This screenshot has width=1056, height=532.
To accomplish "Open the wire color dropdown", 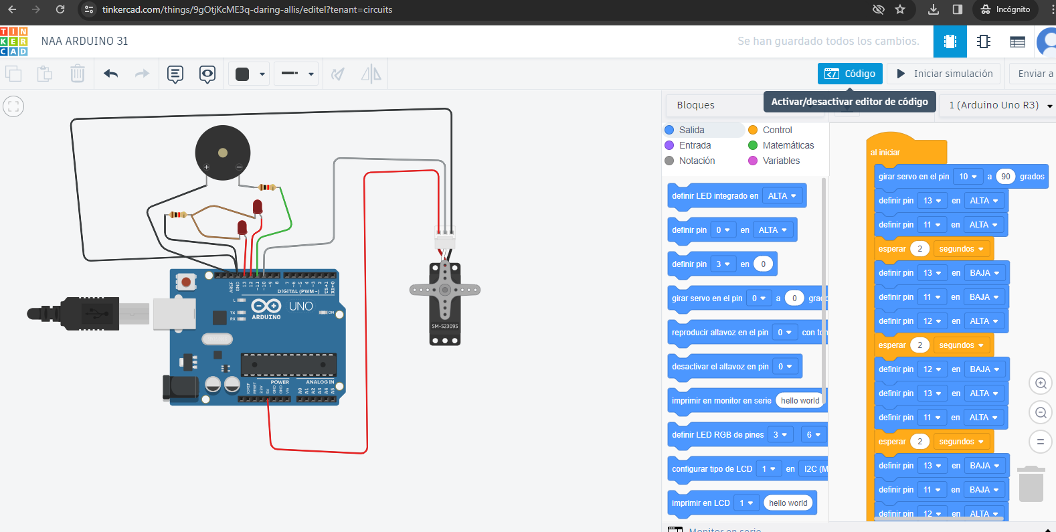I will [249, 74].
